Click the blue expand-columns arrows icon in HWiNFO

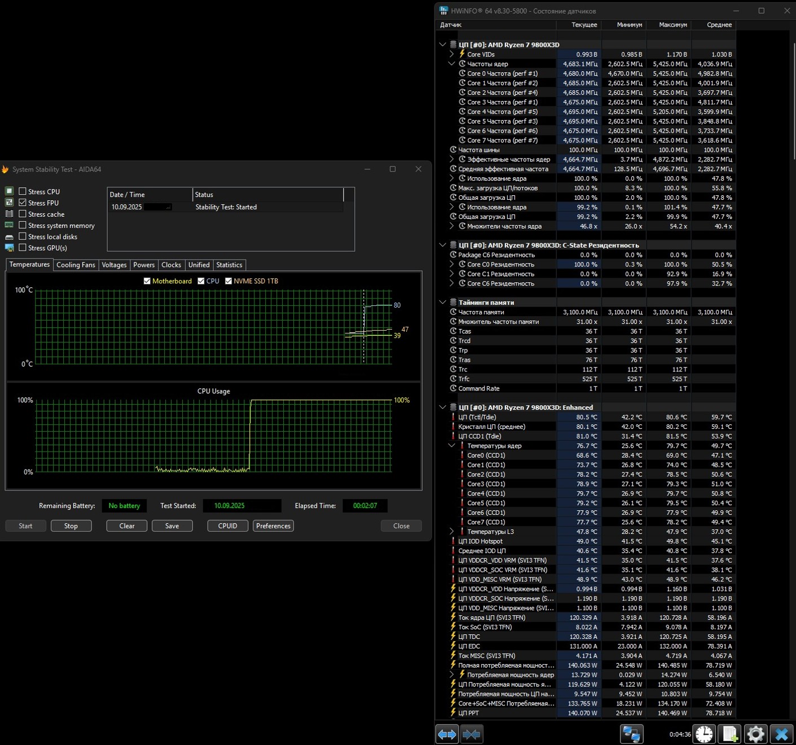pyautogui.click(x=447, y=734)
